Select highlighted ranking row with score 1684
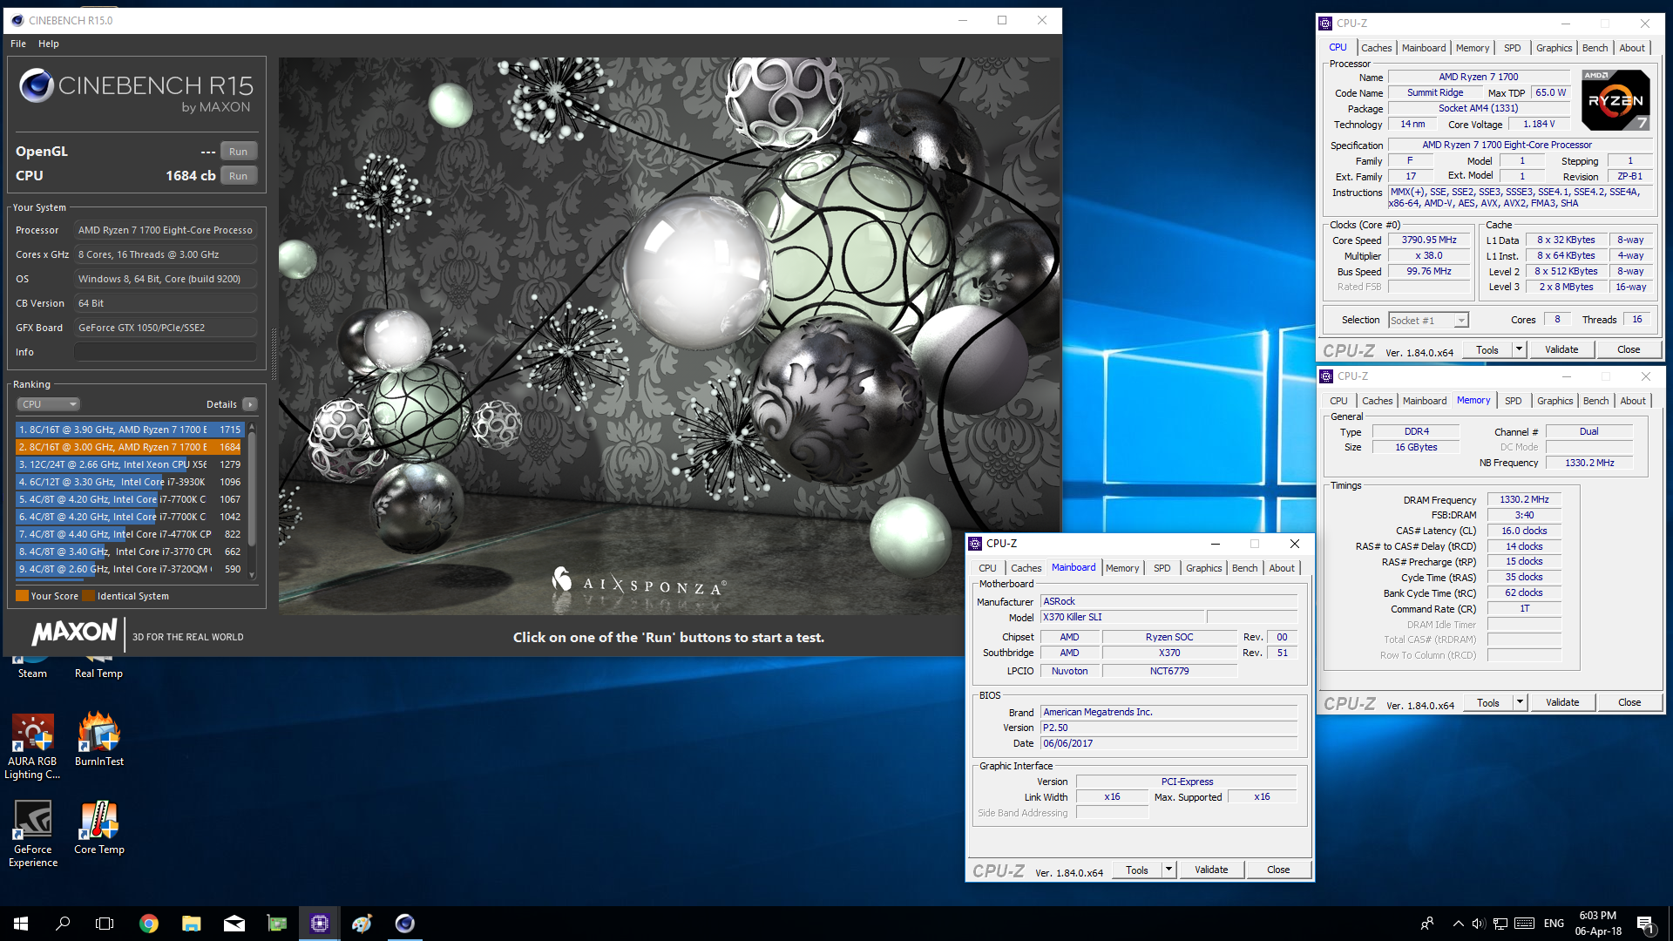1673x941 pixels. 130,447
